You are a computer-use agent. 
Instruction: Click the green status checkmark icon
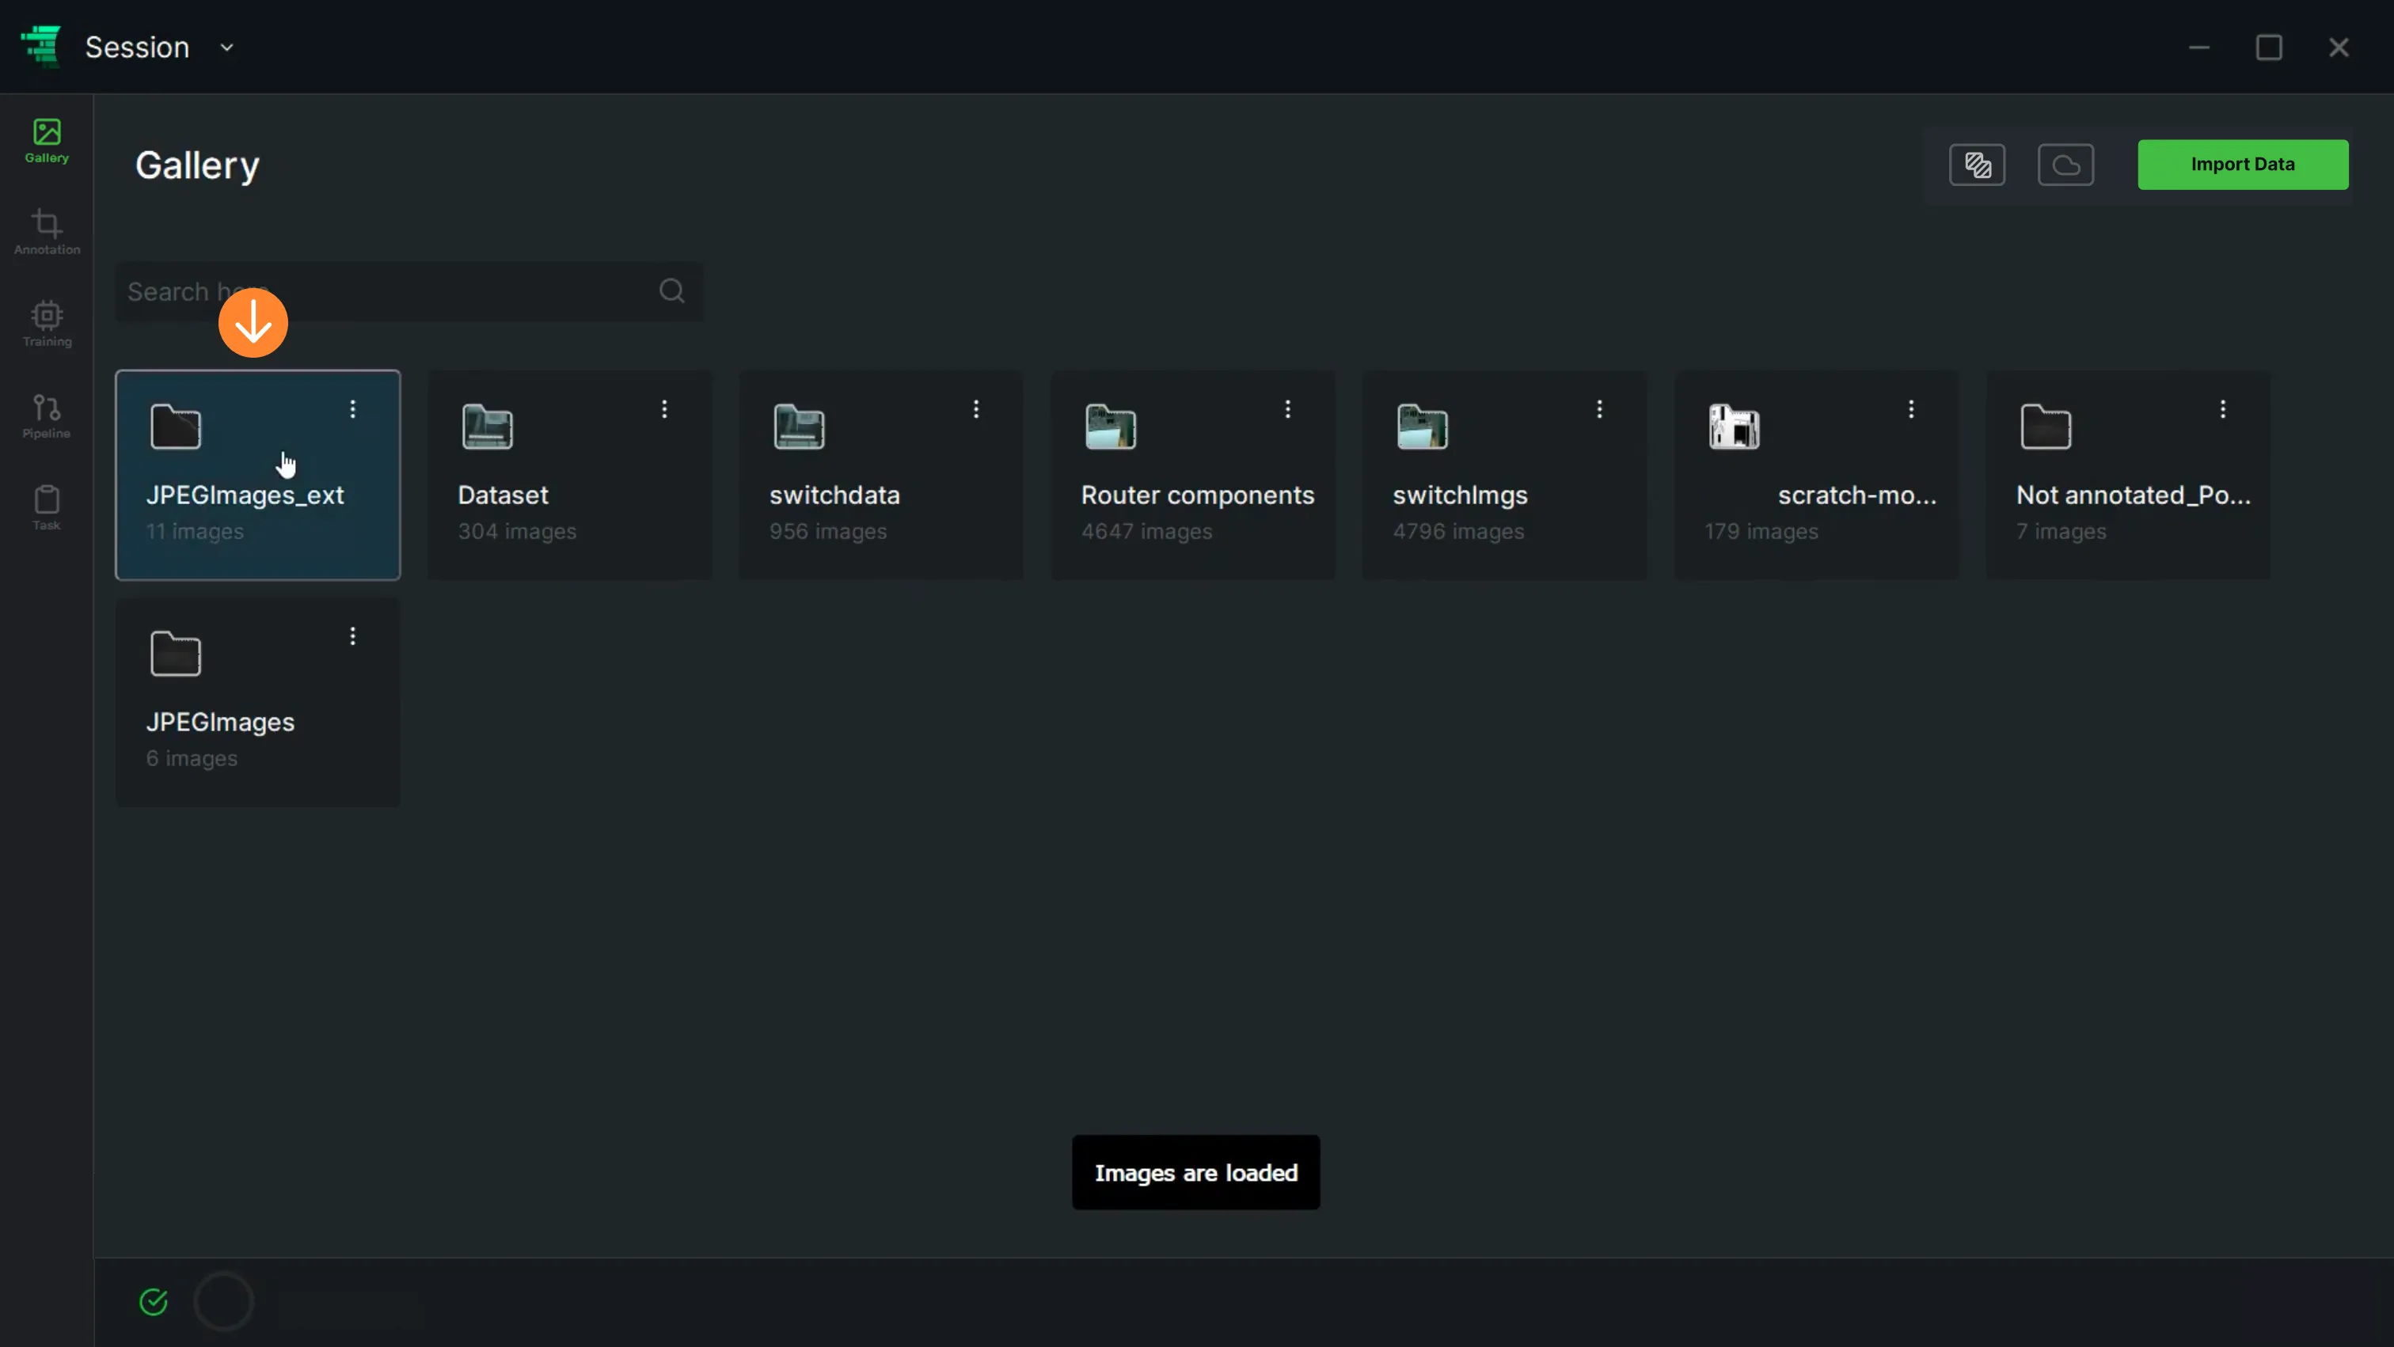coord(154,1303)
